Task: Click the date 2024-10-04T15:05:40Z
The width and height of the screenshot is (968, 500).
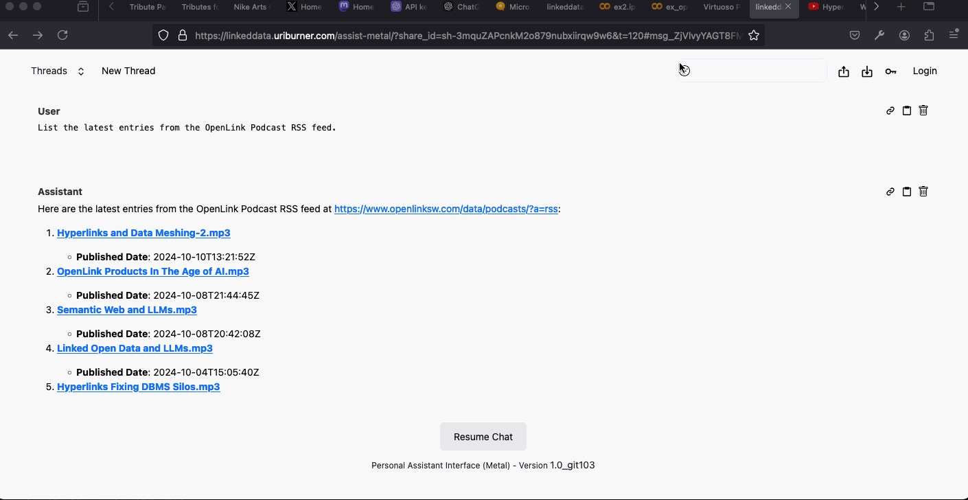Action: click(206, 372)
